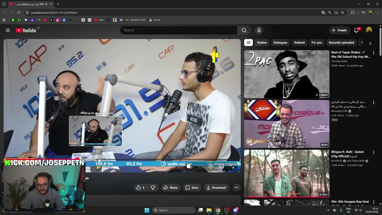Select the All filter chip
Viewport: 382px width, 215px height.
(248, 42)
